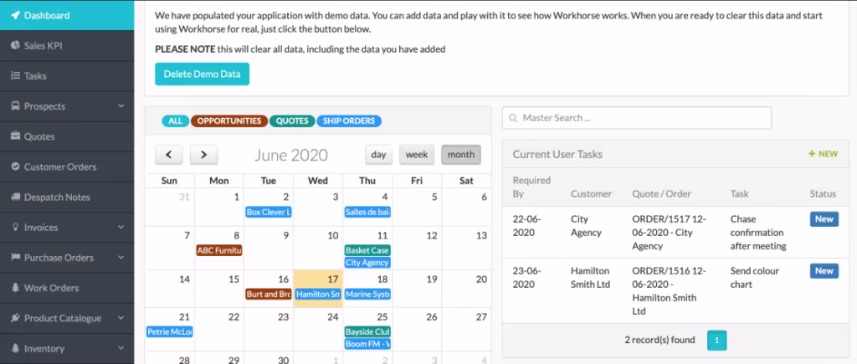
Task: Open the ABC Furniture event on June 8
Action: pyautogui.click(x=218, y=251)
